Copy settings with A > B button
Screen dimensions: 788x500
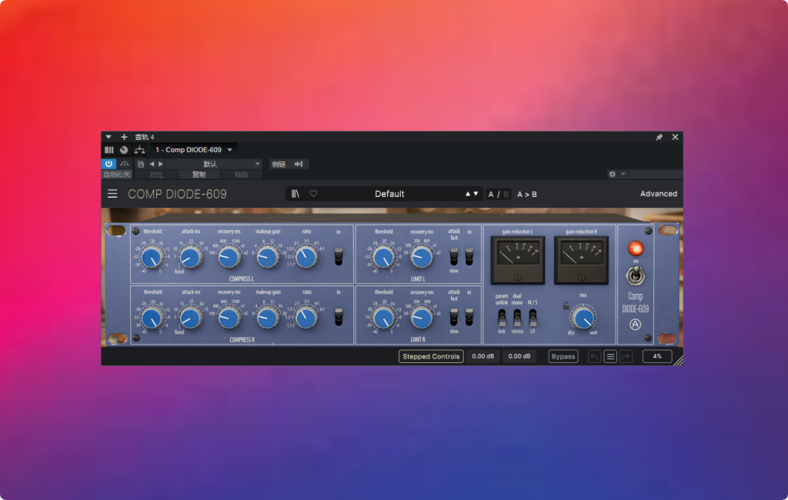(x=526, y=194)
